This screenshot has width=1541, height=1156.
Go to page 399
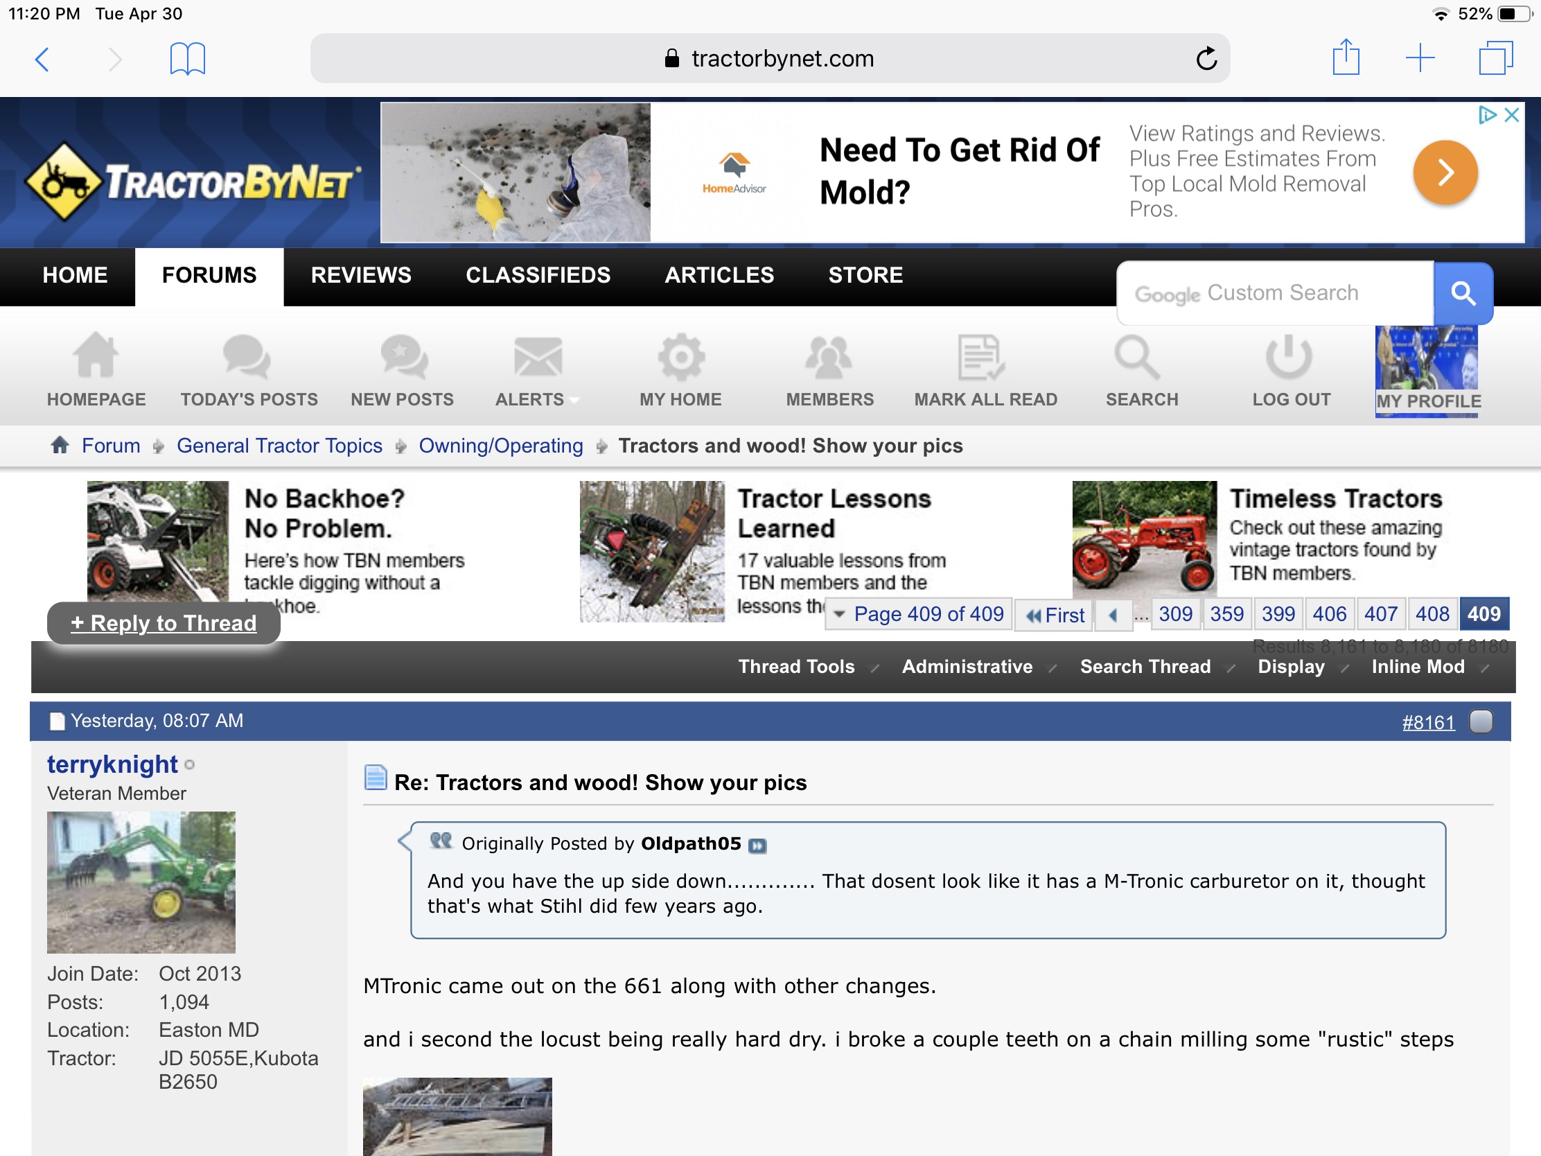point(1278,615)
